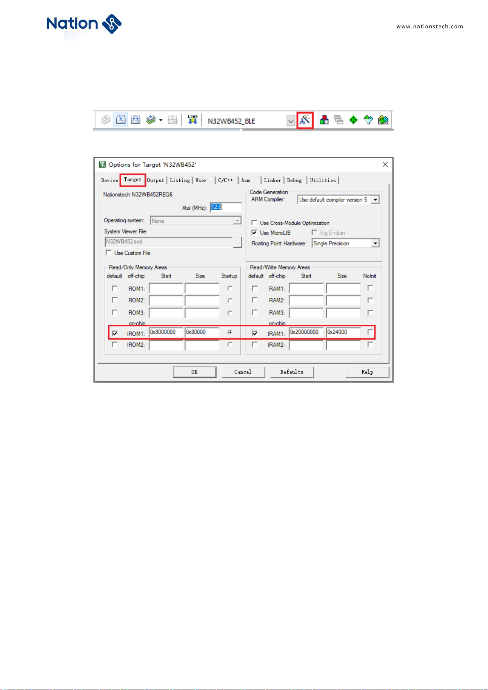Open Options for Target magic wand icon
The height and width of the screenshot is (690, 488).
pyautogui.click(x=305, y=120)
